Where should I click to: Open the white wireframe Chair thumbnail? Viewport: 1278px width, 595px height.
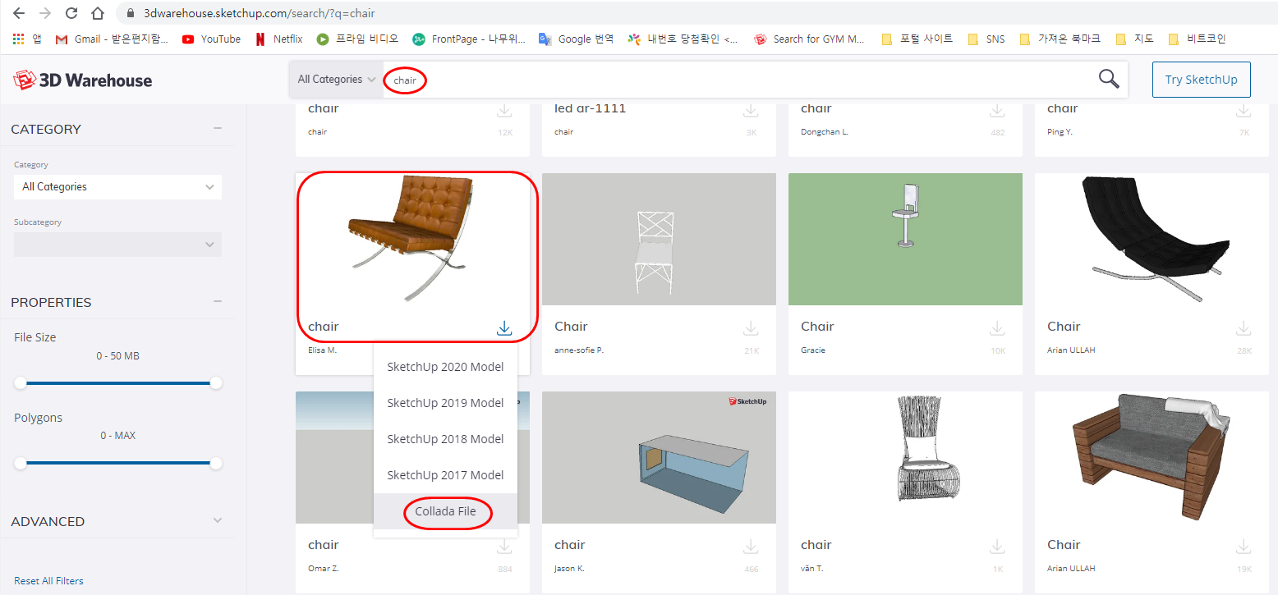click(659, 239)
